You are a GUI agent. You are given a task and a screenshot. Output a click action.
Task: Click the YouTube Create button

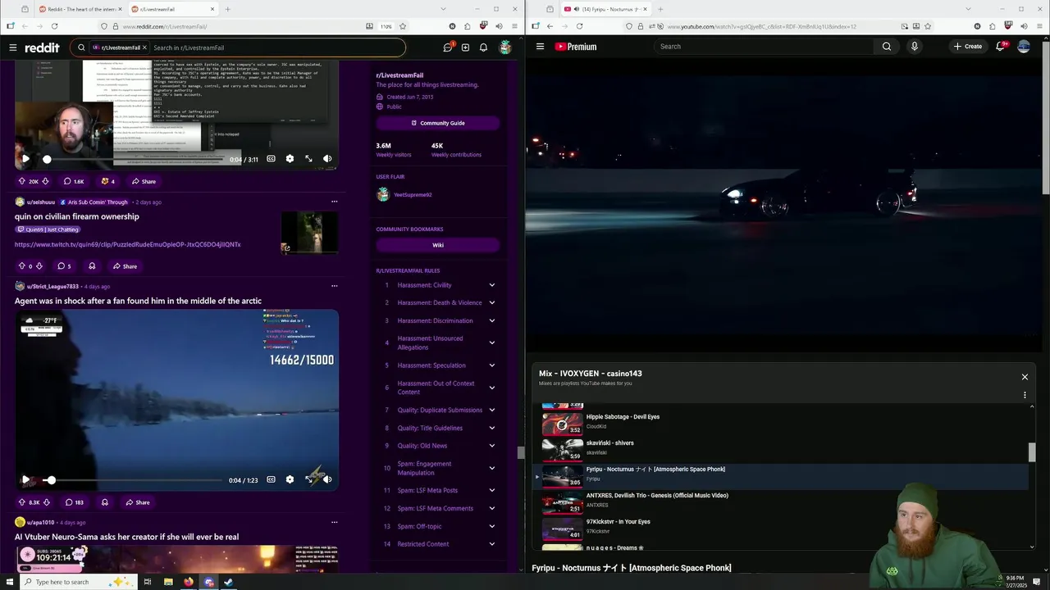pos(968,47)
